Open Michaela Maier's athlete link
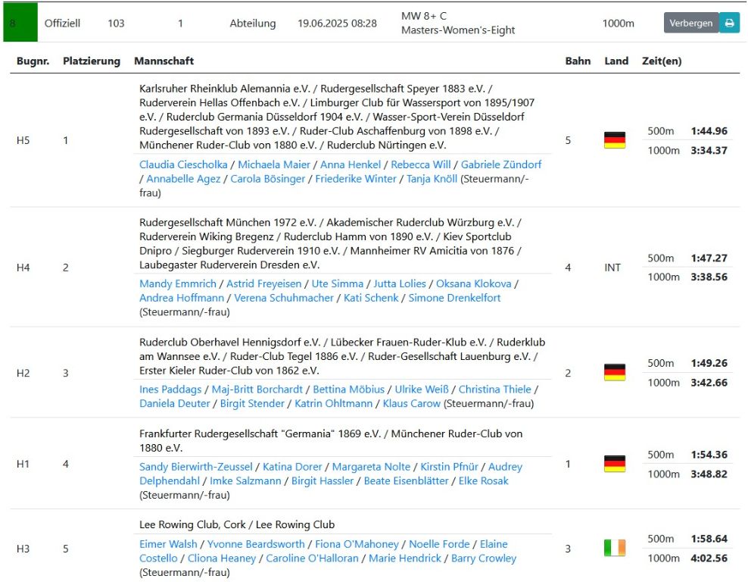 (274, 164)
